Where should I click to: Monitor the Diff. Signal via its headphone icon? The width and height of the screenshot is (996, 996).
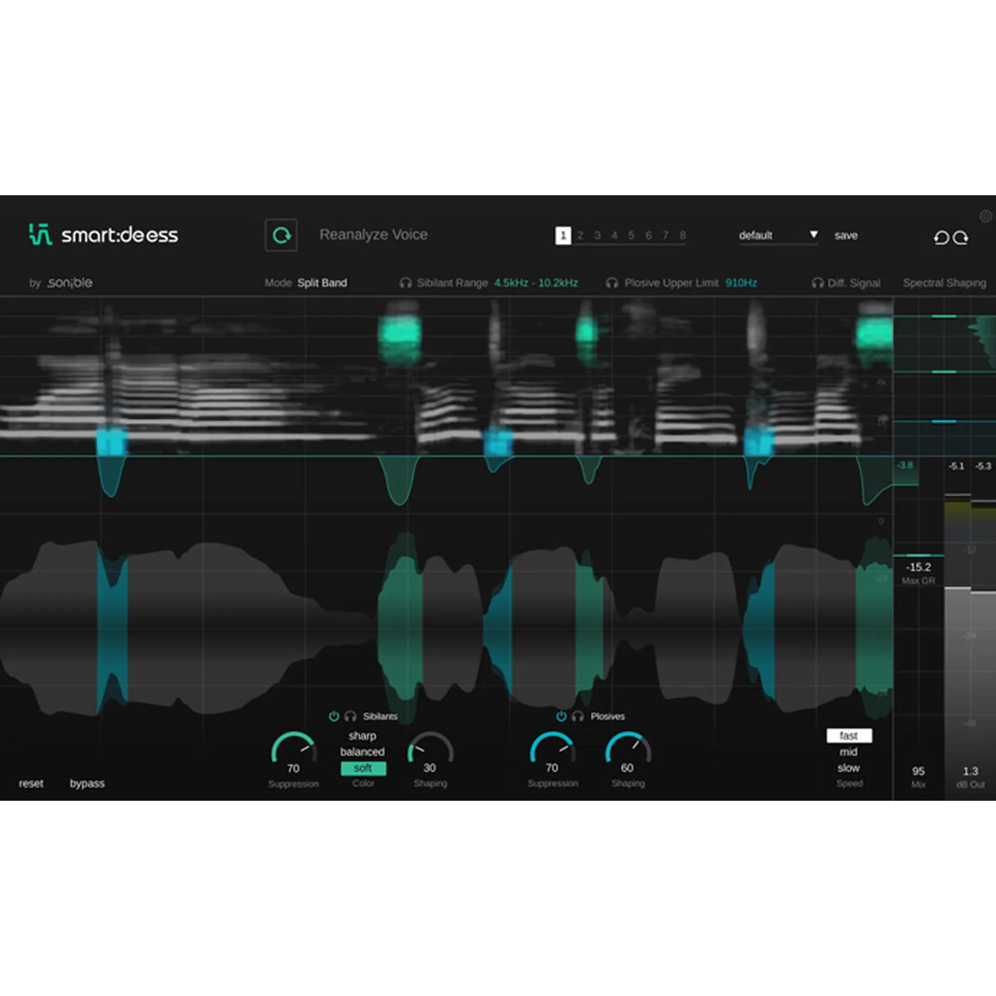pos(817,282)
